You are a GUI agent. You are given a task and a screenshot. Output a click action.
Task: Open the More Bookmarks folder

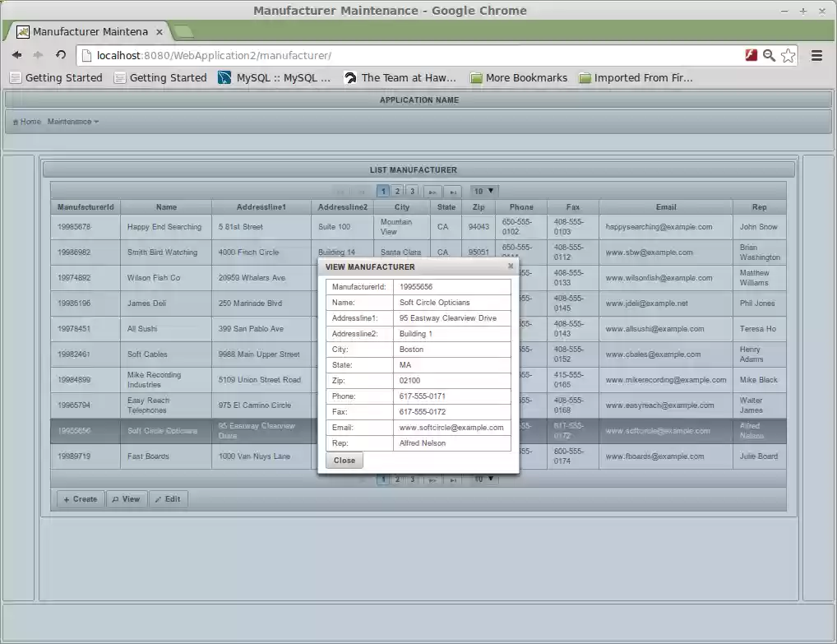(519, 78)
